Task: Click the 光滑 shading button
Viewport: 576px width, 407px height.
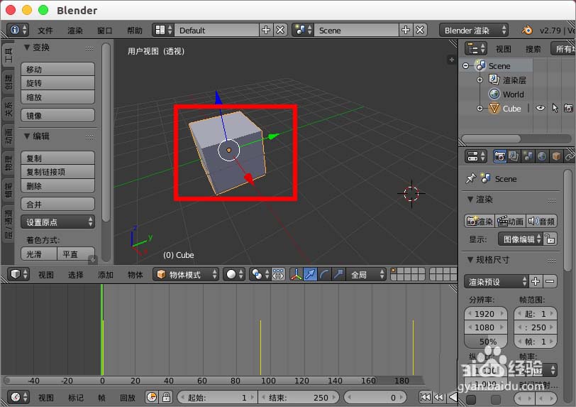Action: click(x=39, y=254)
